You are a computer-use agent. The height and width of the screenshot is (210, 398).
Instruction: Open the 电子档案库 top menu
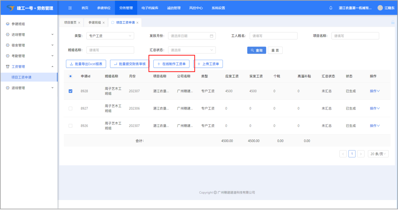[x=150, y=8]
